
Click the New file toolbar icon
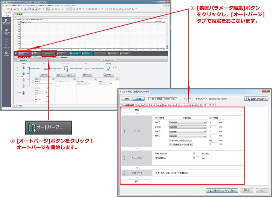click(4, 9)
